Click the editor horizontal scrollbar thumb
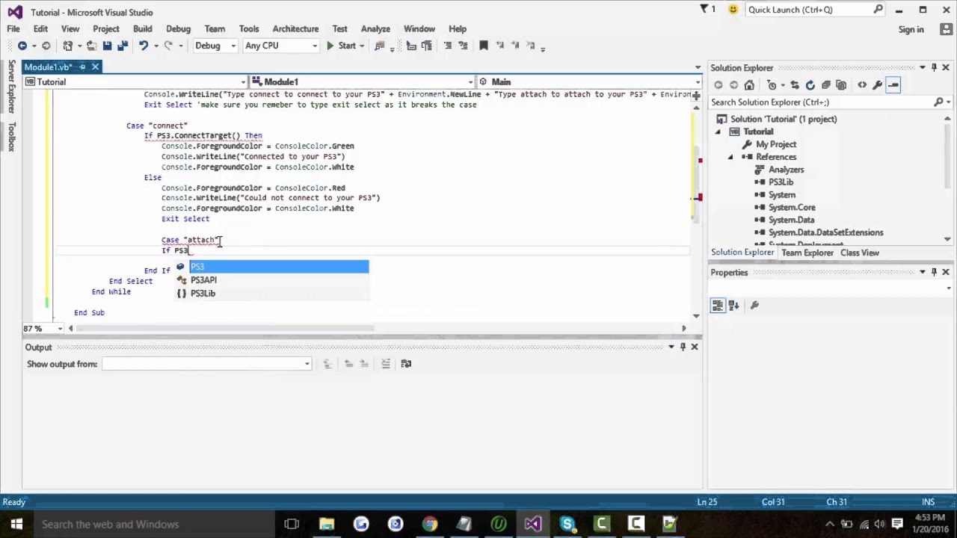 click(x=226, y=328)
